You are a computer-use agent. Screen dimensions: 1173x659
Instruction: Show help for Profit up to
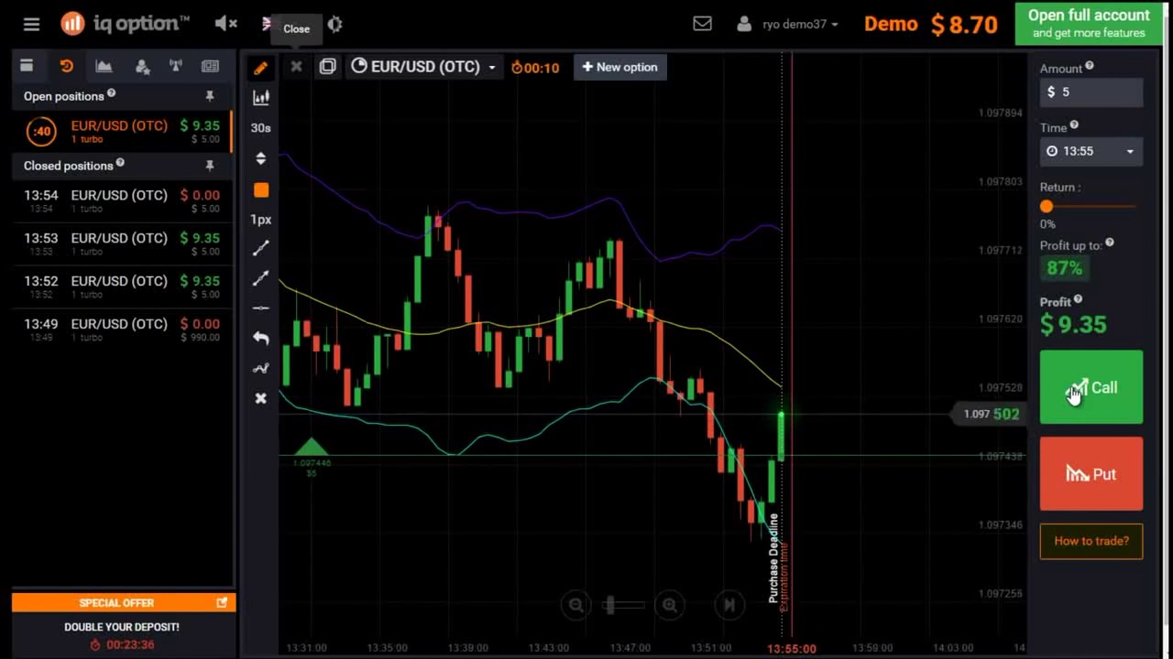coord(1110,243)
